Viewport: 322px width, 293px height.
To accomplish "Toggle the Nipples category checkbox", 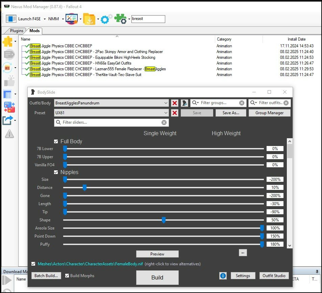I will click(56, 172).
